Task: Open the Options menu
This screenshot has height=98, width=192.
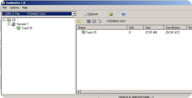Action: point(14,8)
